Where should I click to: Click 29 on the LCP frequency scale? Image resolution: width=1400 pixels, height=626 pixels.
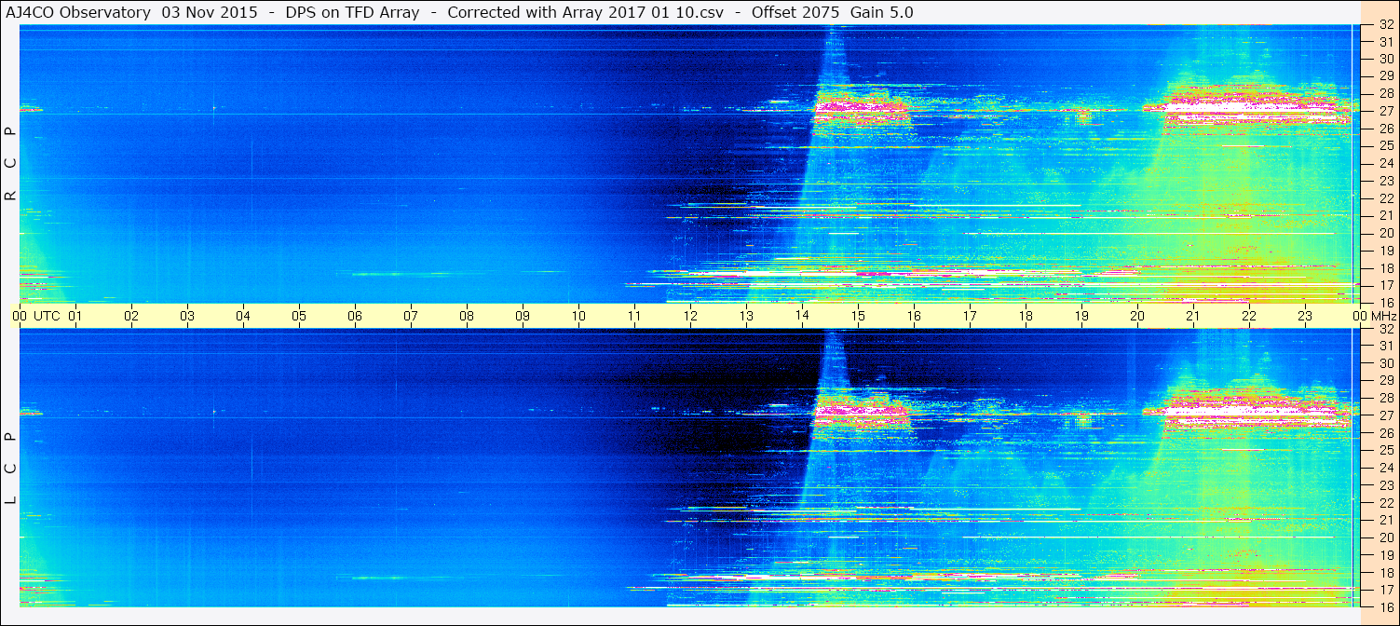pyautogui.click(x=1385, y=381)
